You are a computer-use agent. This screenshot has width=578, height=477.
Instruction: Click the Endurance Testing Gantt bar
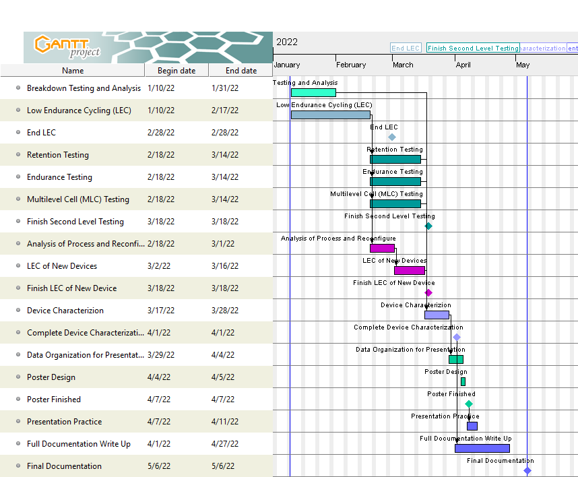395,181
